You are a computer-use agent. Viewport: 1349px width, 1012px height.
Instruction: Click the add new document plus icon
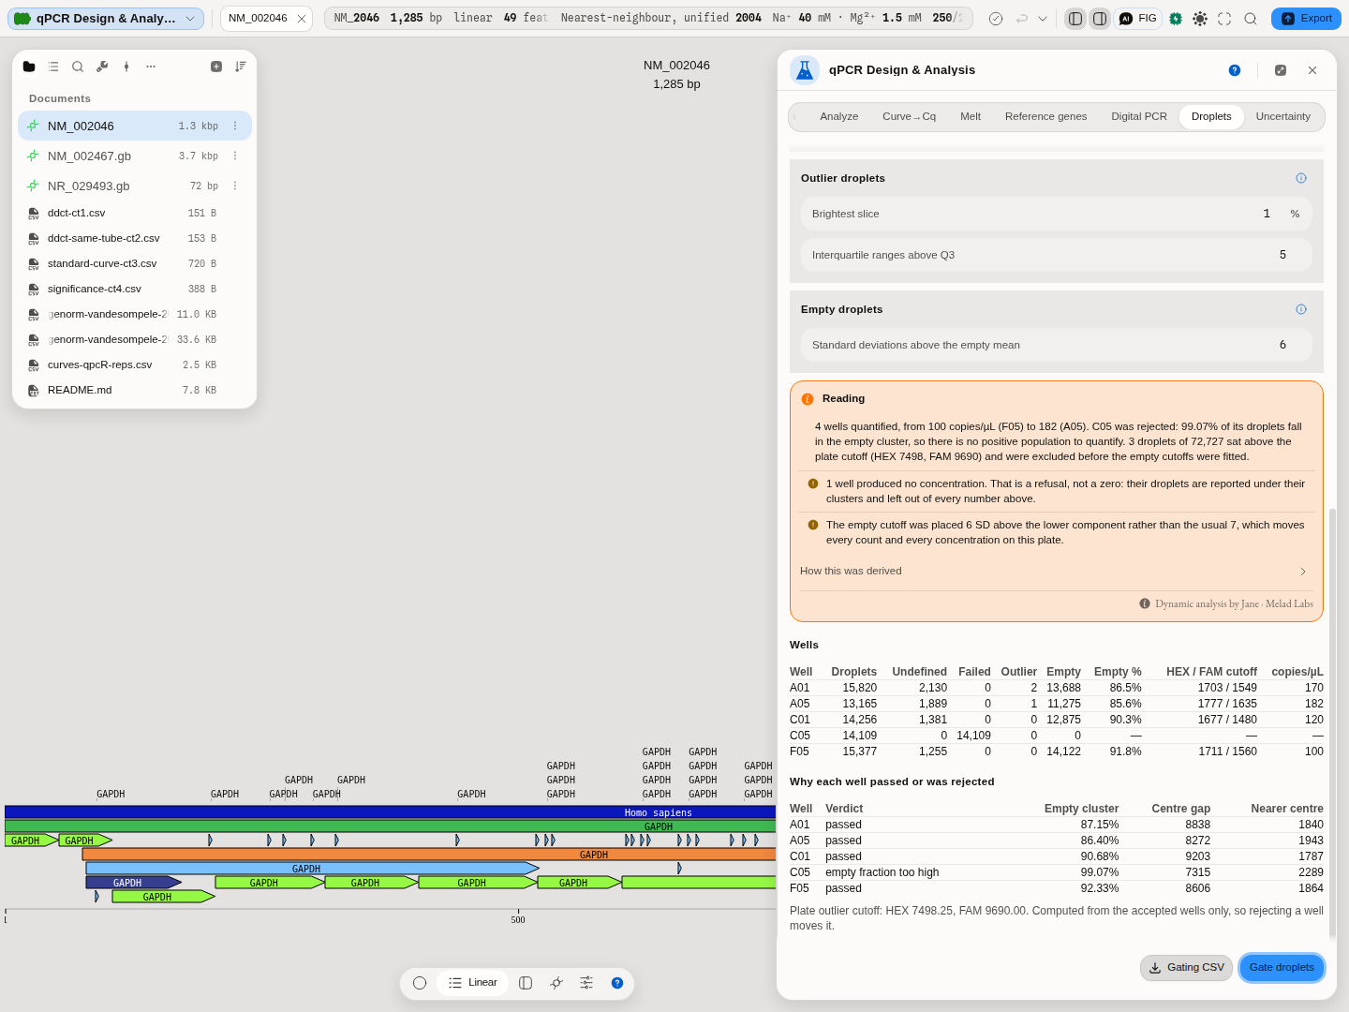coord(216,67)
